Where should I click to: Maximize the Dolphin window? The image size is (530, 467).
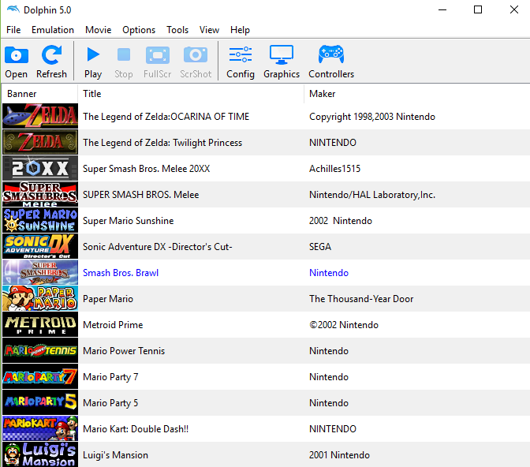tap(478, 9)
